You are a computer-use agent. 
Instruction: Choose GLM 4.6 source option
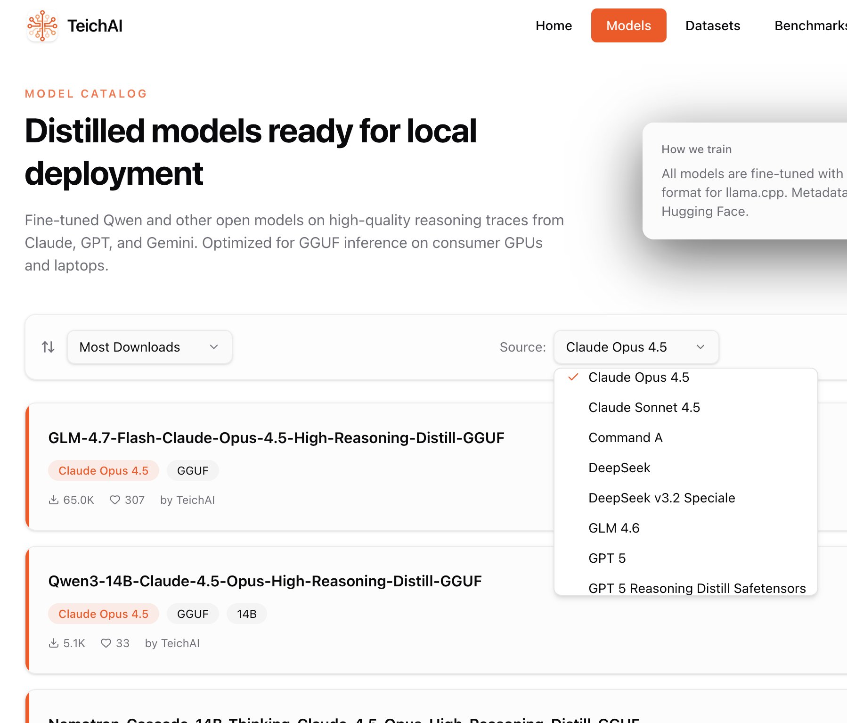pos(614,528)
